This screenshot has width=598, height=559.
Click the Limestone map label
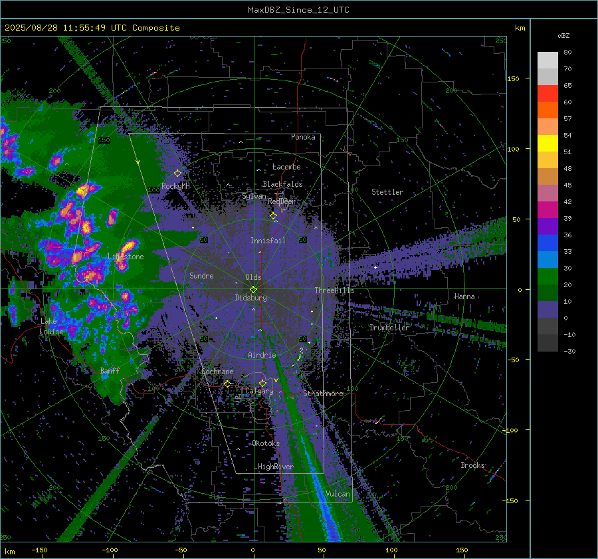(126, 257)
